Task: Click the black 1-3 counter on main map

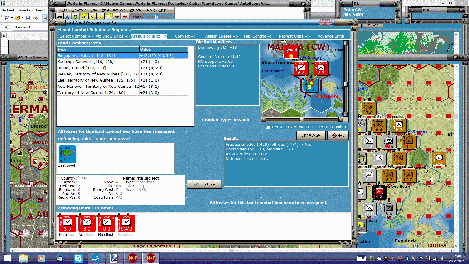Action: (379, 192)
